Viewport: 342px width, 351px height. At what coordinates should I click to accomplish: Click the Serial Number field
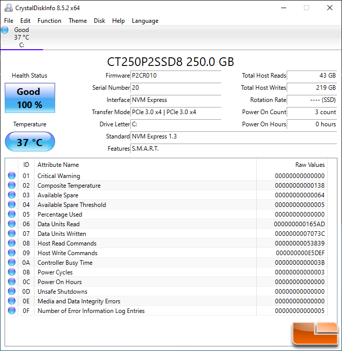[x=176, y=88]
